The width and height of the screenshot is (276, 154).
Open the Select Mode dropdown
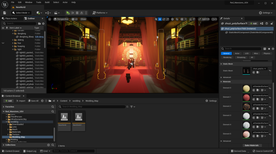pos(22,13)
